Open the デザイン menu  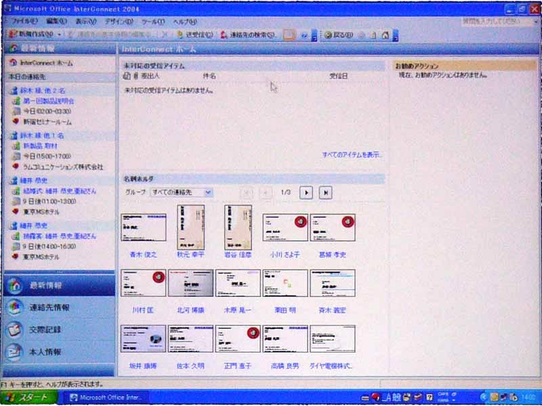[119, 22]
